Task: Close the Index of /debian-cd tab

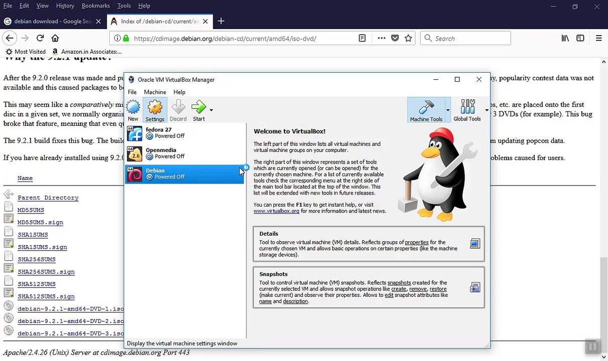Action: pos(205,22)
